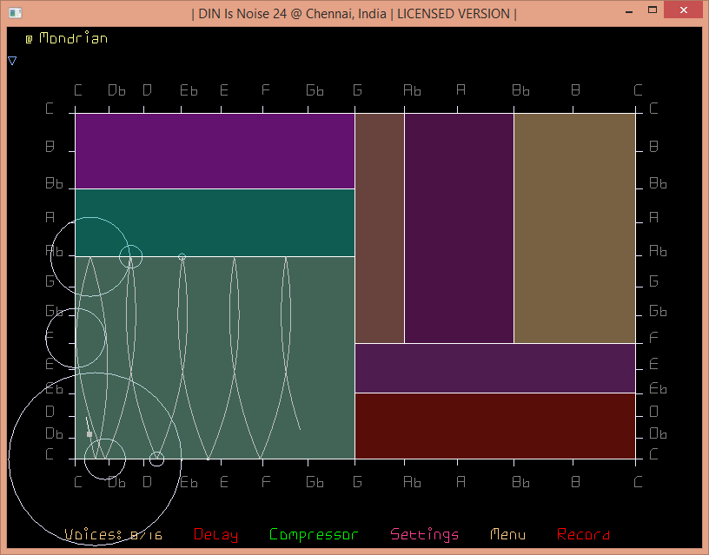
Task: Start recording with the Record label
Action: 583,534
